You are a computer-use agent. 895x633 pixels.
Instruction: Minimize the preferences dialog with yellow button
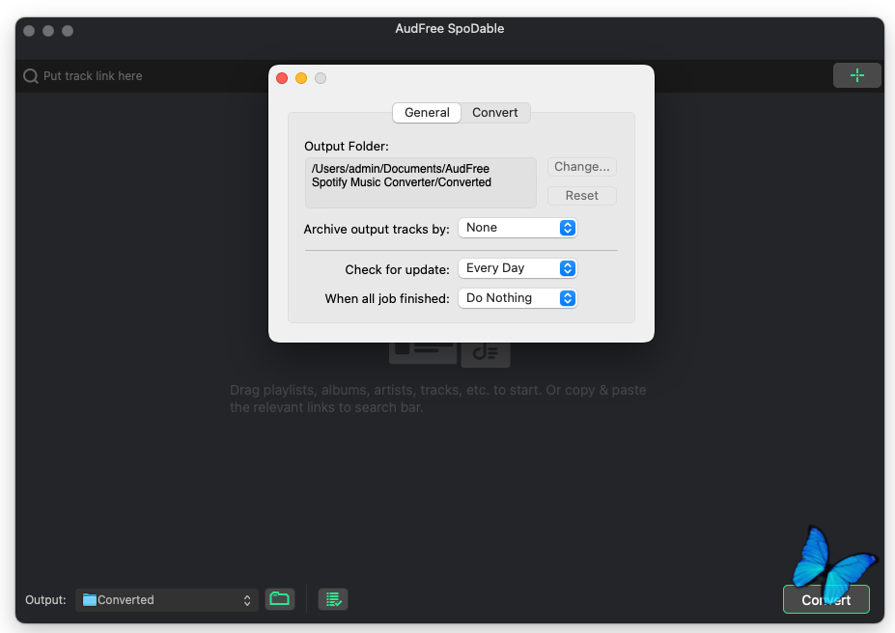tap(301, 78)
